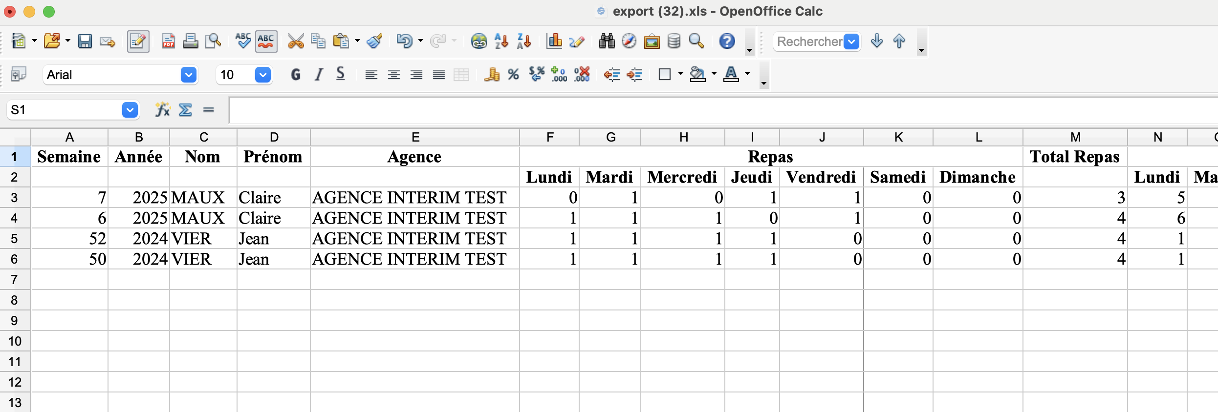Toggle Underline S formatting
1218x412 pixels.
(x=341, y=74)
